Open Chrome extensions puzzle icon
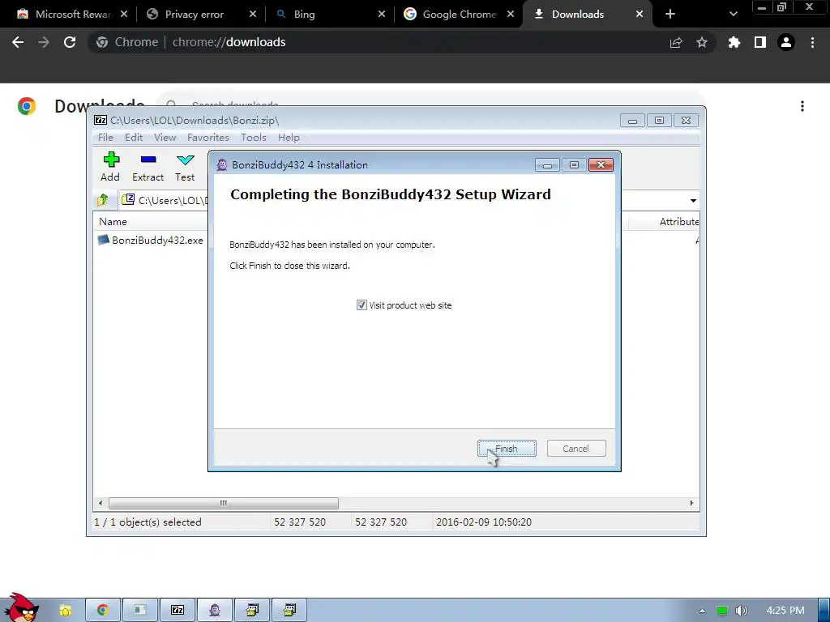830x622 pixels. coord(734,42)
